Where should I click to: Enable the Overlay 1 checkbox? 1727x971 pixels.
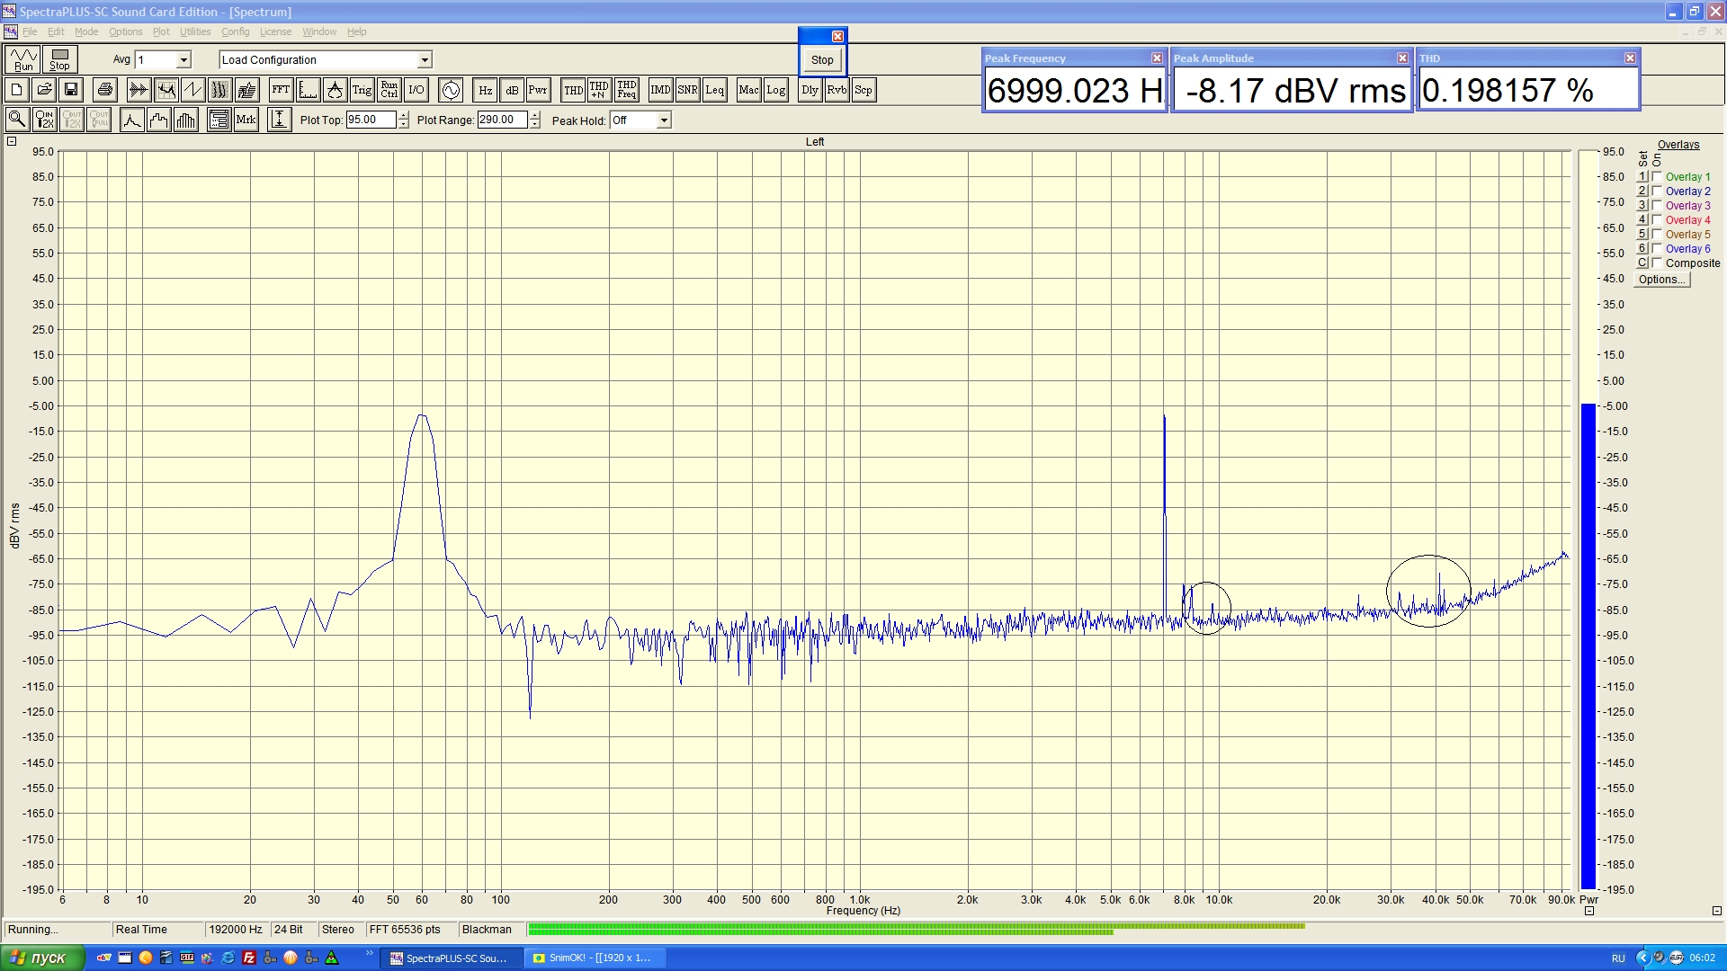[1657, 177]
